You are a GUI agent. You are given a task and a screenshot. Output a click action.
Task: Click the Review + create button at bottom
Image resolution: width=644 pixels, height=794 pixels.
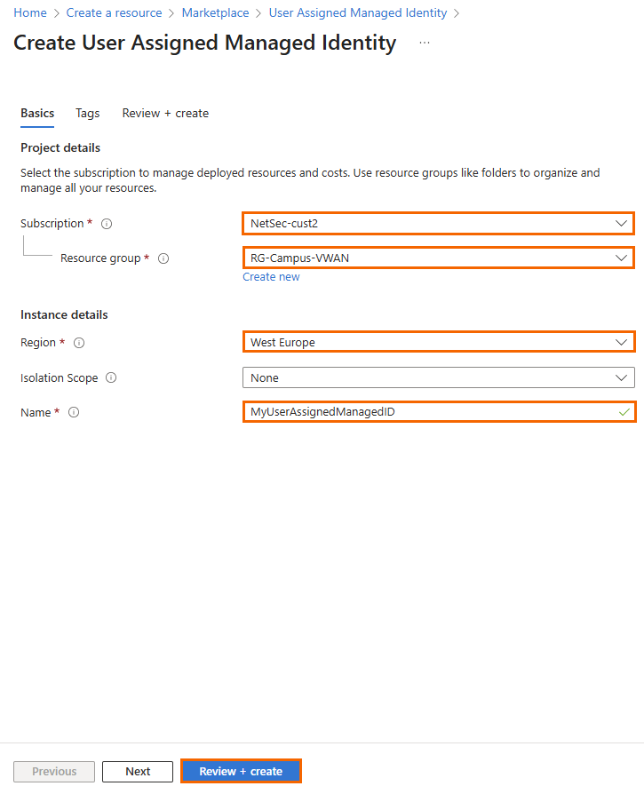pyautogui.click(x=241, y=771)
